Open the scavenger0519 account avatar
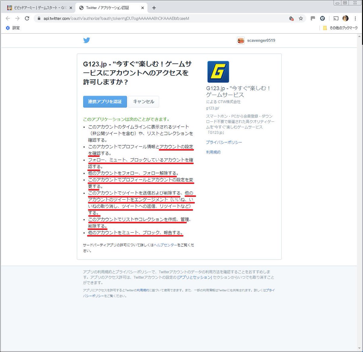Viewport: 363px width, 352px height. pyautogui.click(x=241, y=41)
